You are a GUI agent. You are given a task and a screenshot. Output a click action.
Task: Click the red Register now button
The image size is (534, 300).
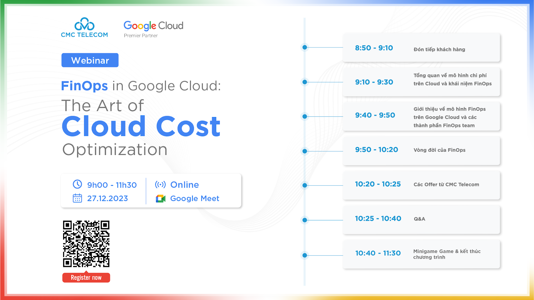coord(86,277)
